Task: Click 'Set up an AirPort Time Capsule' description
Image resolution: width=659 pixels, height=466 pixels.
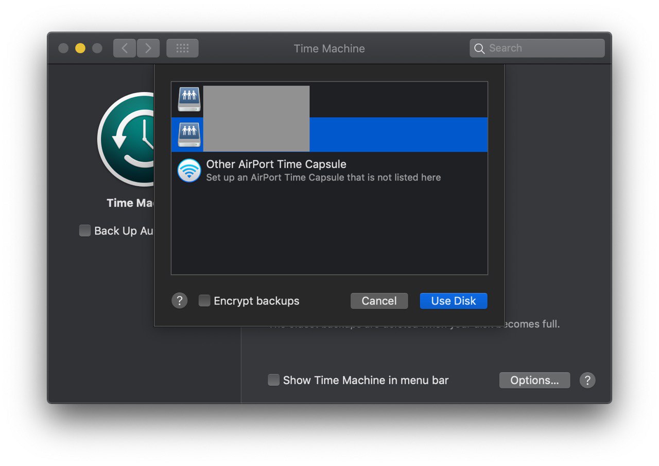Action: (323, 177)
